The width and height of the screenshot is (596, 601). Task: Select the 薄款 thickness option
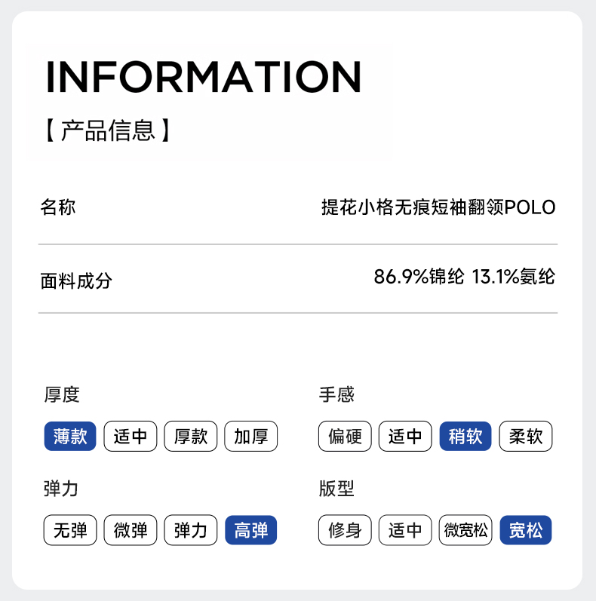tap(70, 437)
